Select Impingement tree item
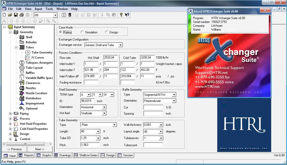This screenshot has height=165, width=287. coord(35,104)
